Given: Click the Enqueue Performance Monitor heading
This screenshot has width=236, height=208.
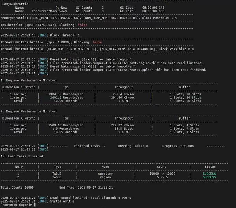Looking at the screenshot, I should [x=29, y=80].
